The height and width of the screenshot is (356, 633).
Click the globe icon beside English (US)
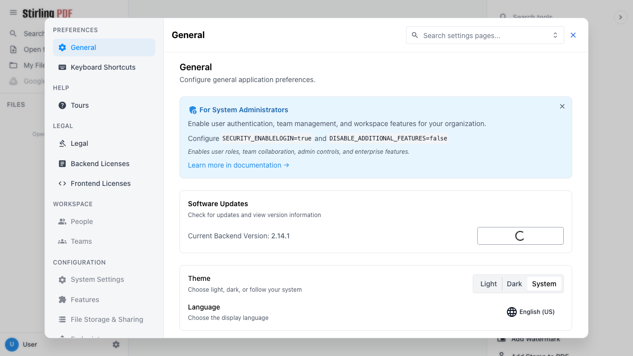[x=512, y=312]
